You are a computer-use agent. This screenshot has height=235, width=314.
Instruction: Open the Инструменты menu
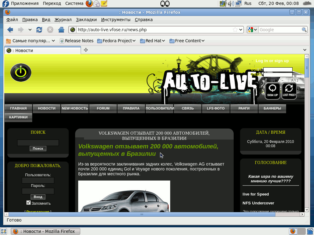pos(116,20)
